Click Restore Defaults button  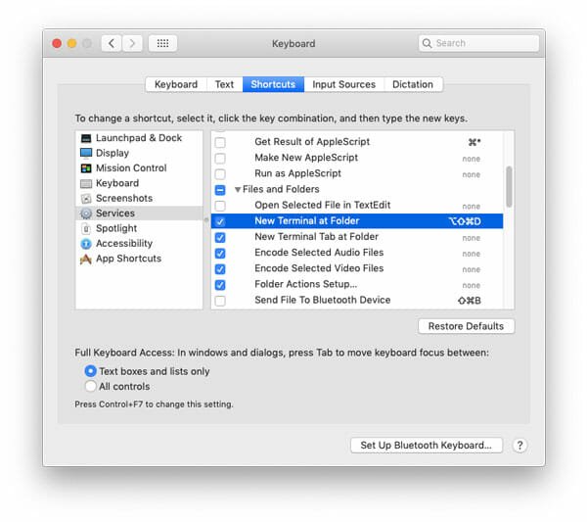466,326
